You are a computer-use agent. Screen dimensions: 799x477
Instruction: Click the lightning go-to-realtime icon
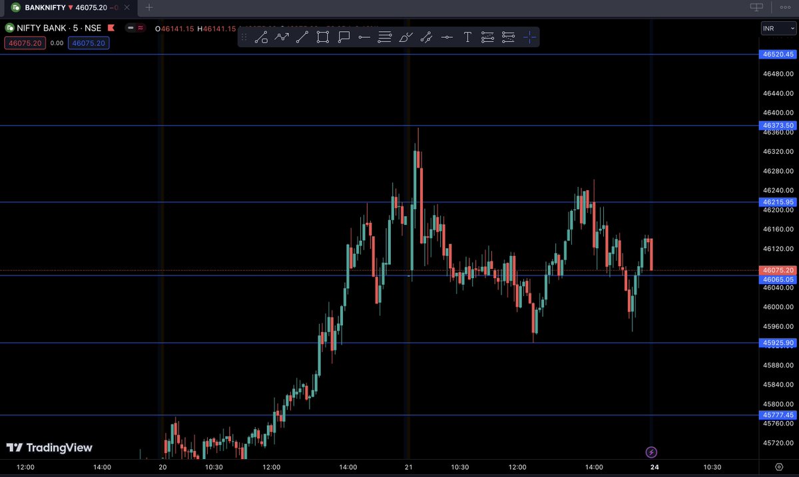coord(651,452)
